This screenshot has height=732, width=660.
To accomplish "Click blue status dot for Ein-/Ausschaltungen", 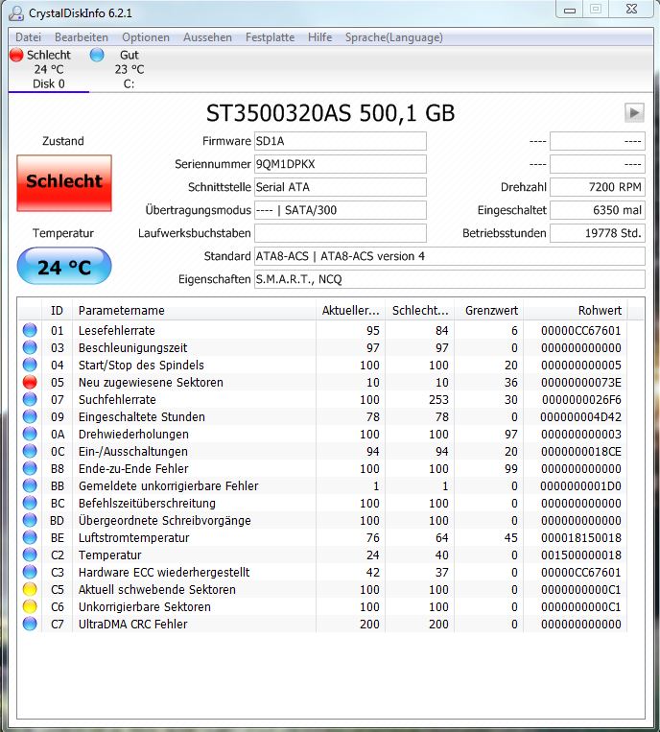I will [30, 451].
